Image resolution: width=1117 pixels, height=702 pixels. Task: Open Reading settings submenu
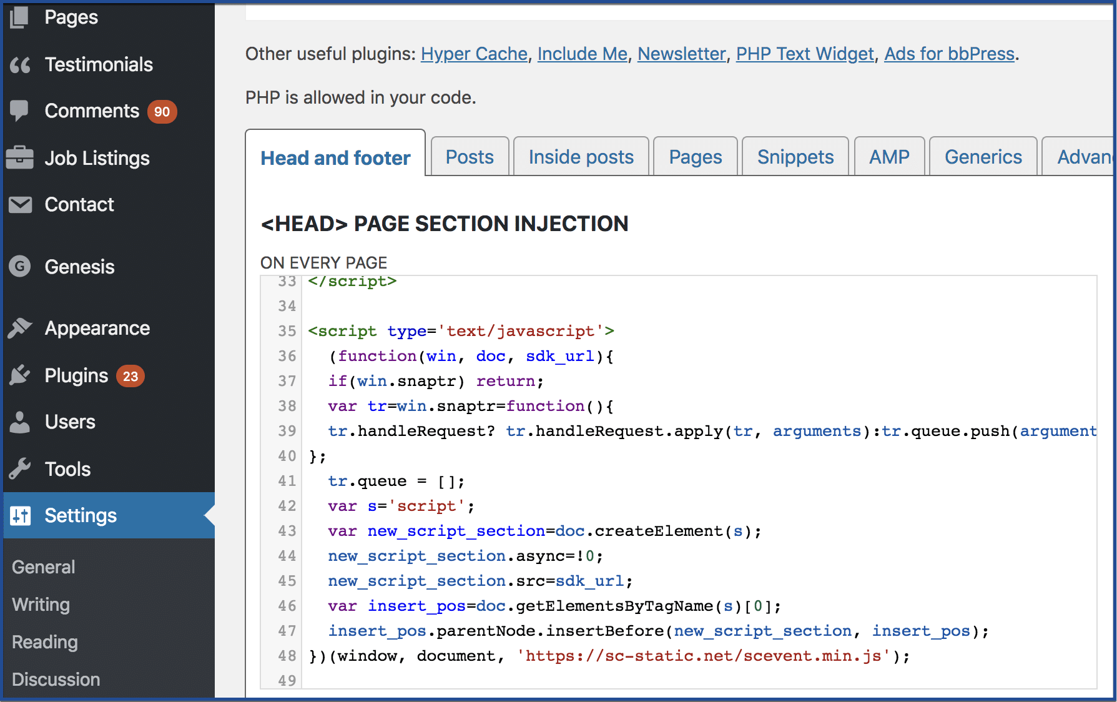pyautogui.click(x=45, y=642)
